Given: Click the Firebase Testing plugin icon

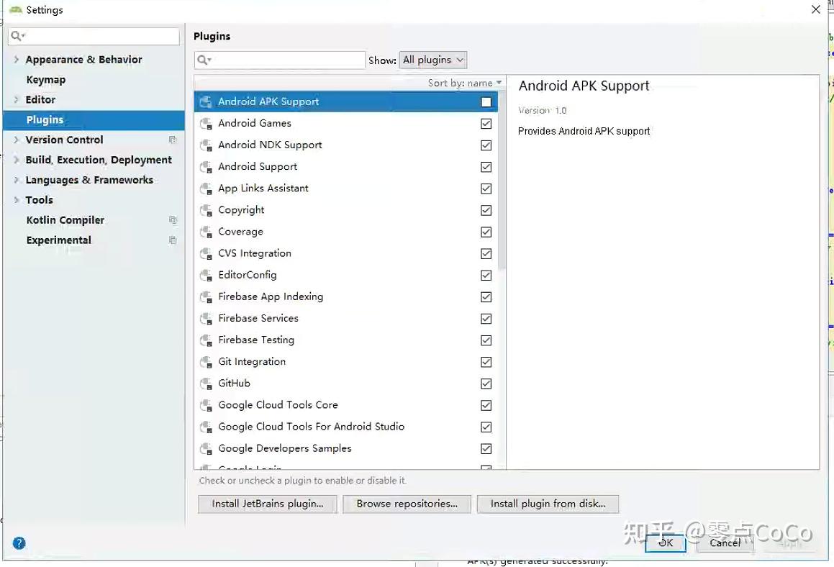Looking at the screenshot, I should pyautogui.click(x=206, y=340).
